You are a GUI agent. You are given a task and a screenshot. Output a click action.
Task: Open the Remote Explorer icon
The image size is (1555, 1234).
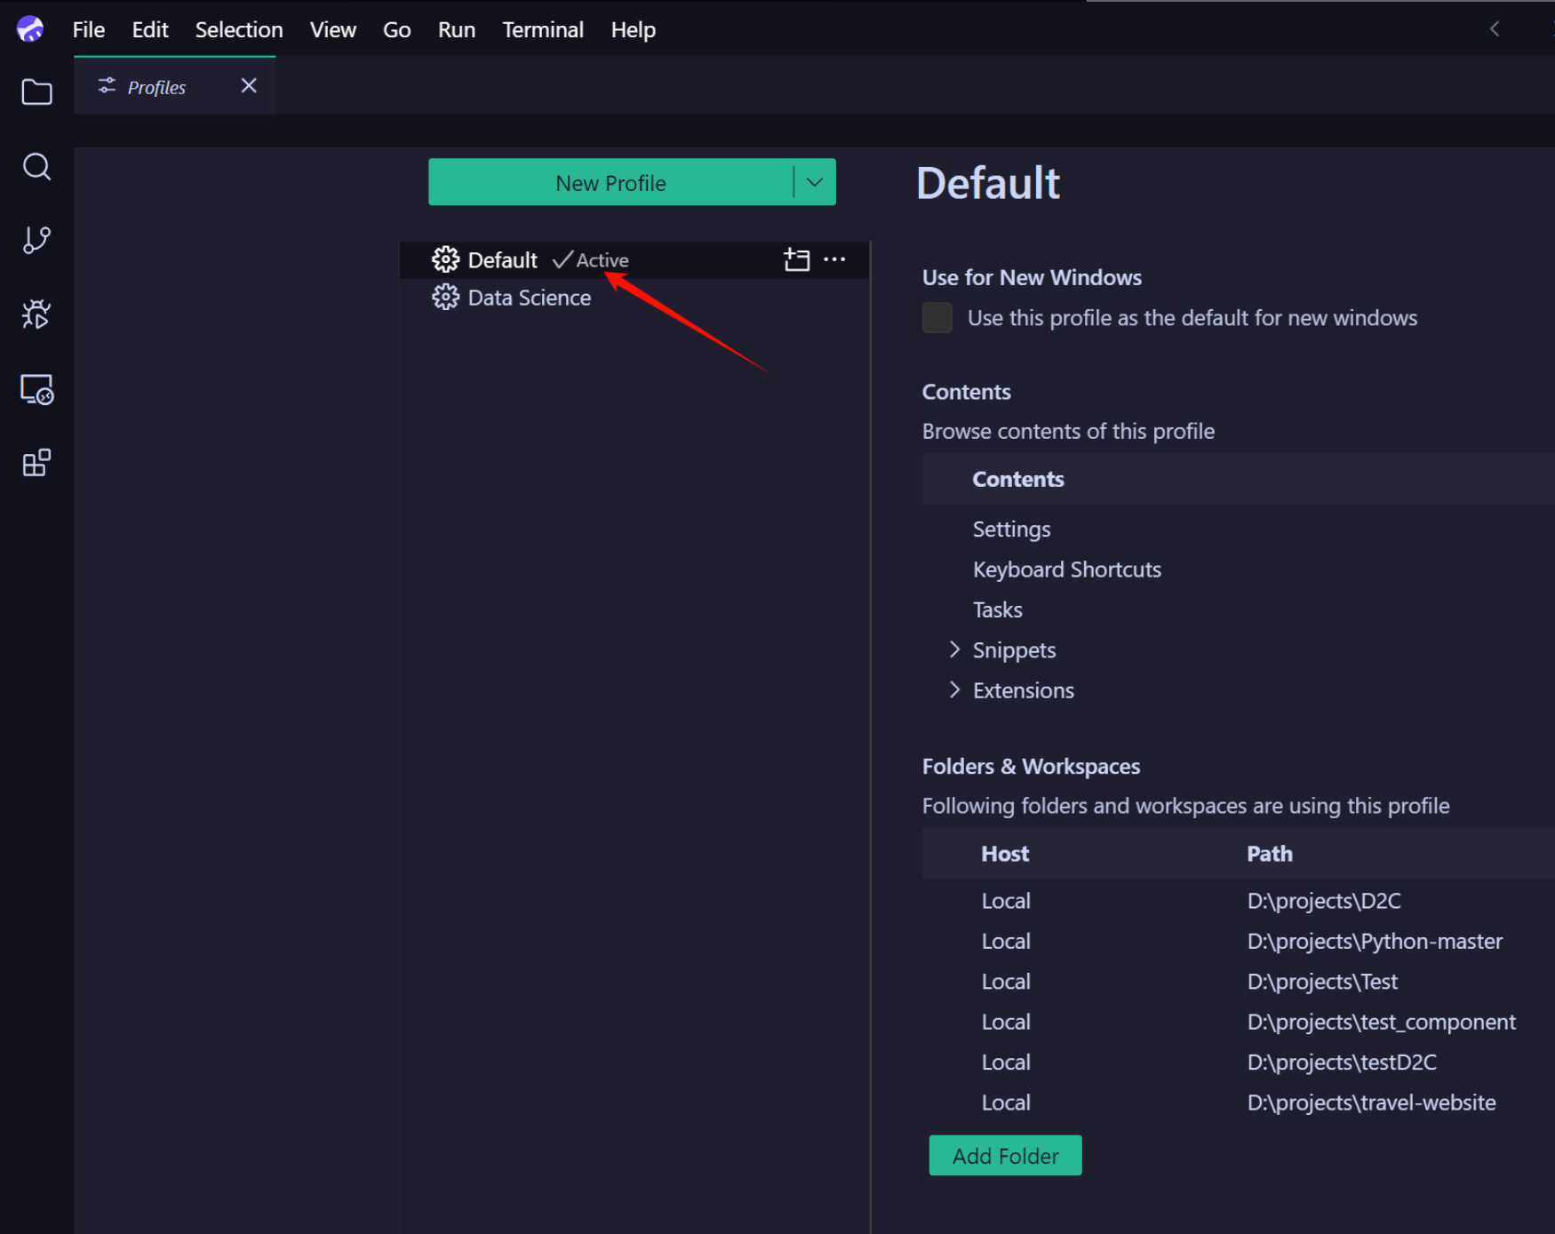(x=36, y=388)
